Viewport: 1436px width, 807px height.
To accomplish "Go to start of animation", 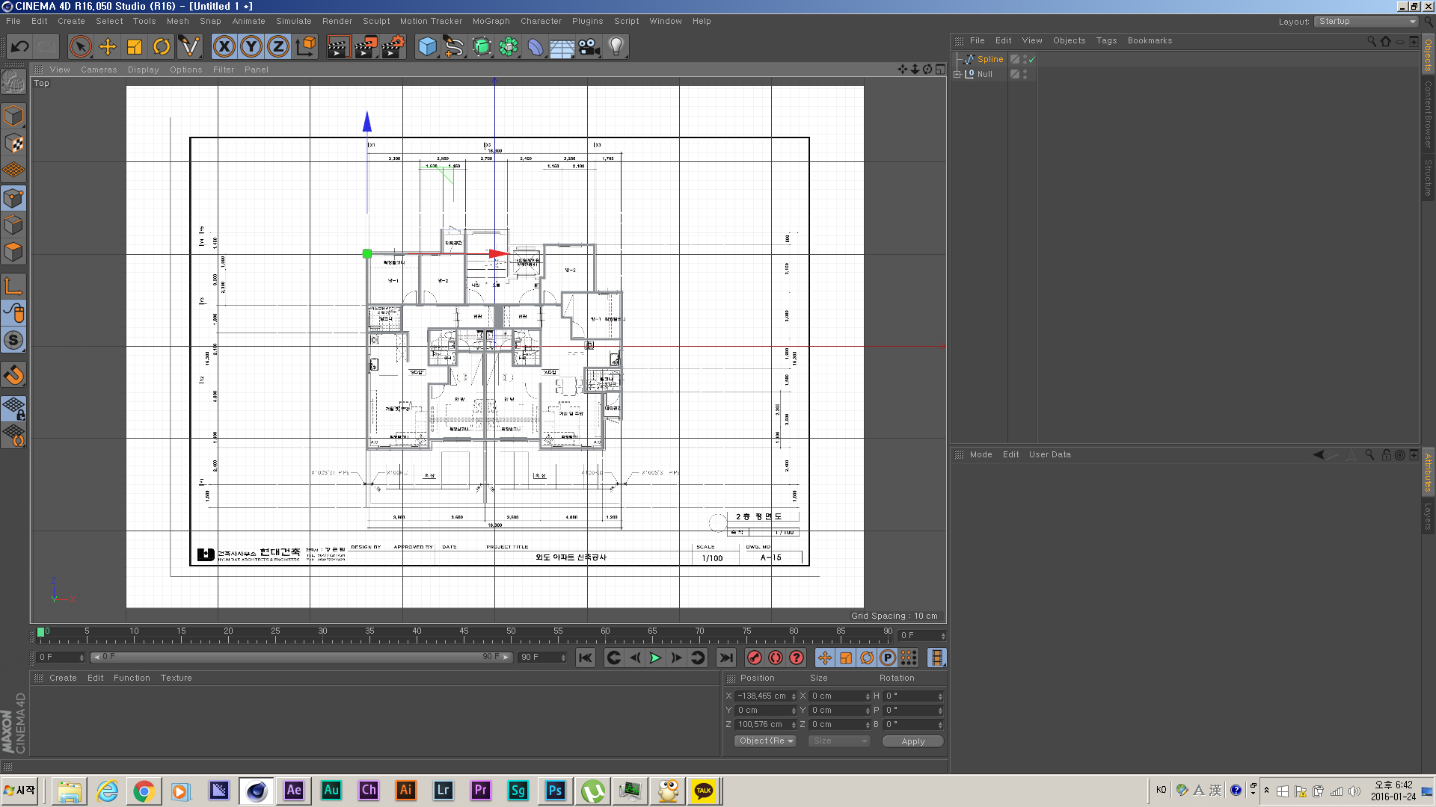I will [586, 658].
